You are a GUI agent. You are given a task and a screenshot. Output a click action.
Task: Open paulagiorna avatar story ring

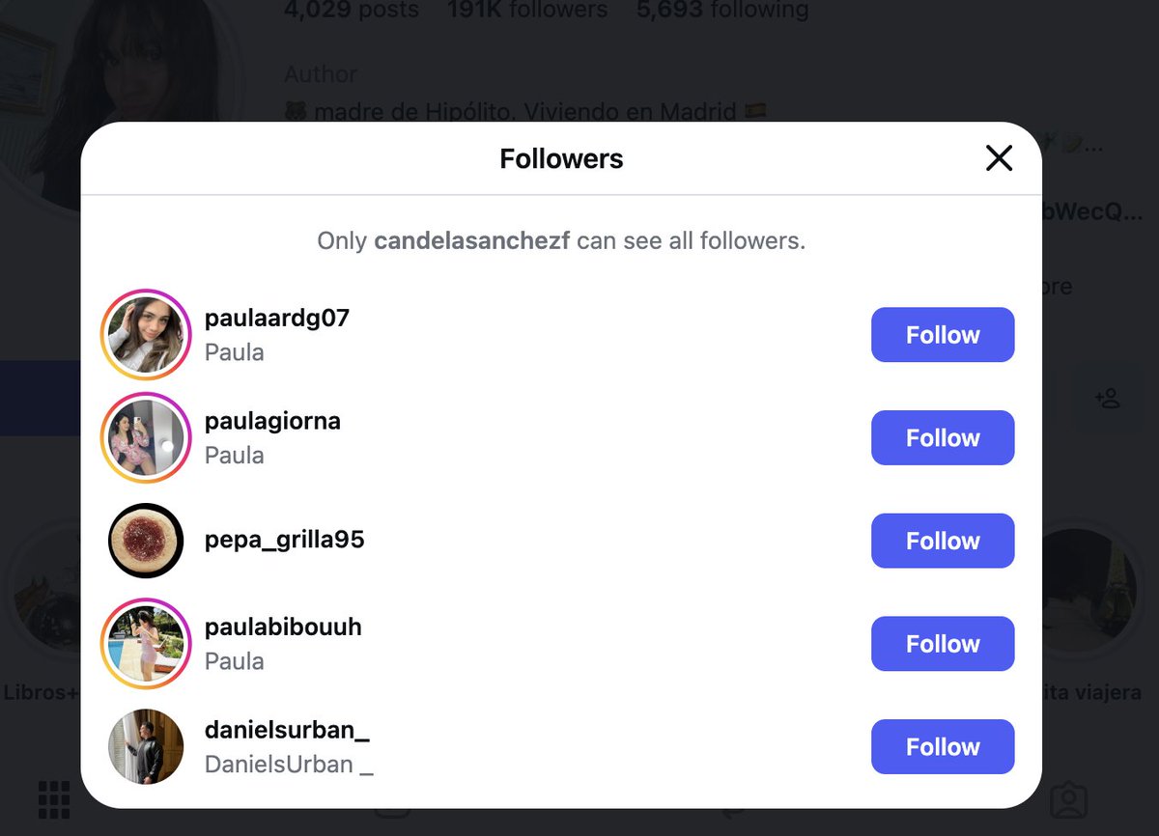point(146,437)
